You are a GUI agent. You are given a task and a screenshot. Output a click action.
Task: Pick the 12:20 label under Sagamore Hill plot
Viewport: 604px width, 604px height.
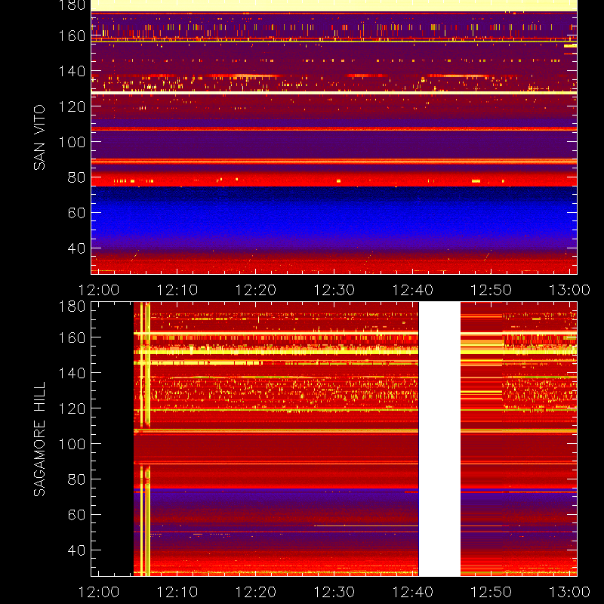[256, 592]
